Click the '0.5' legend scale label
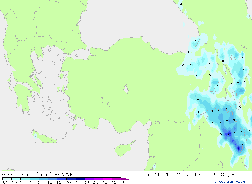This screenshot has width=252, height=184. [14, 182]
